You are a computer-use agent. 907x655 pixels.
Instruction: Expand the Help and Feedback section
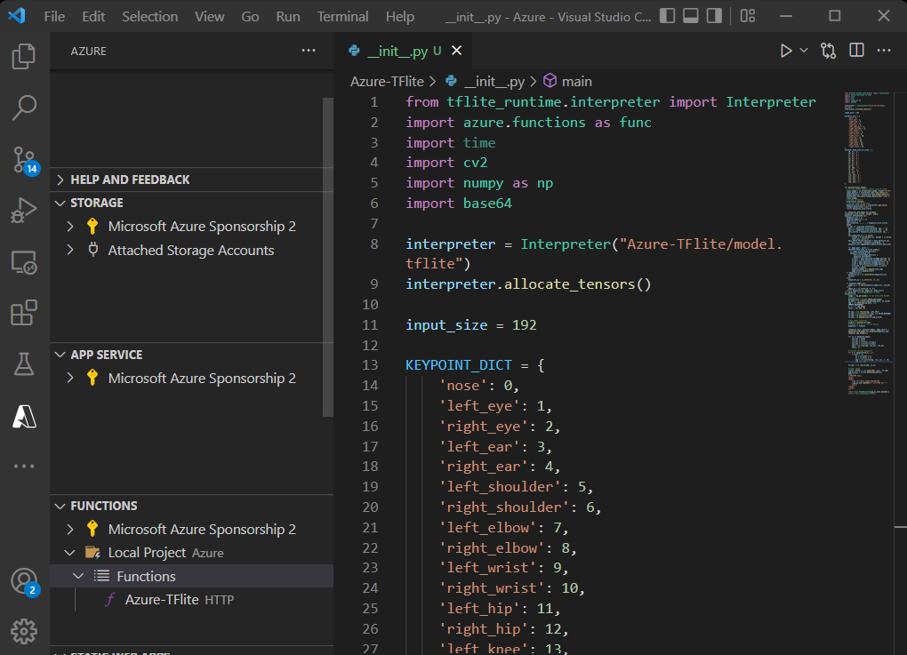pos(130,180)
